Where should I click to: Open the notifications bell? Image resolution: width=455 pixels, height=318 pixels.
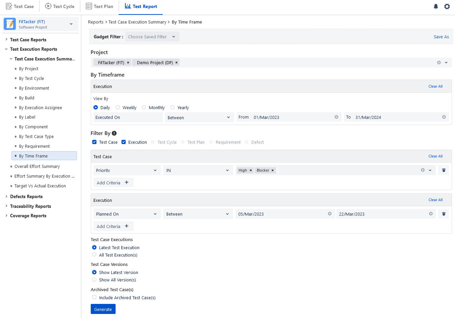[436, 6]
